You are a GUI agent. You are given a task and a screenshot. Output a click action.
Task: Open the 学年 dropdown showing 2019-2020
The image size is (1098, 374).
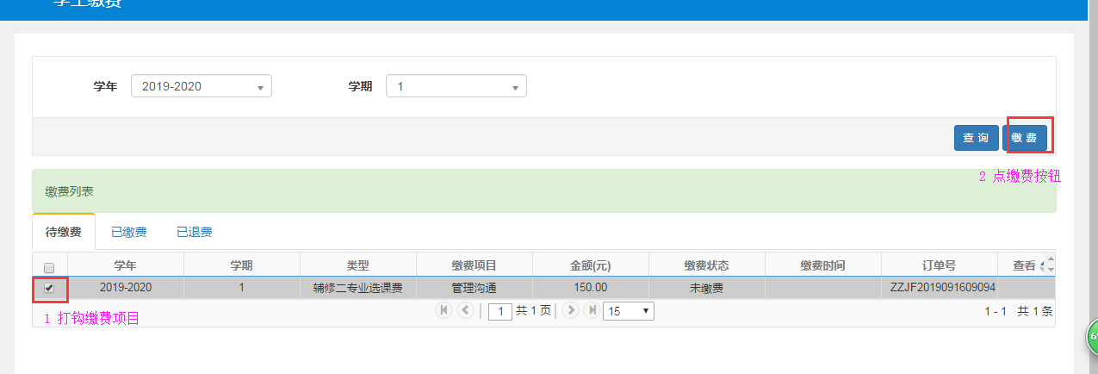[x=201, y=86]
